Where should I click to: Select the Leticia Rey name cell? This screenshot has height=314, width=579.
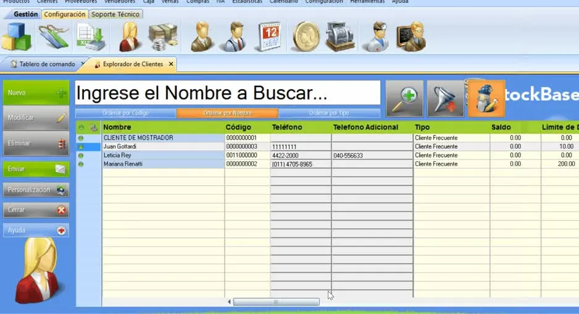tap(163, 155)
